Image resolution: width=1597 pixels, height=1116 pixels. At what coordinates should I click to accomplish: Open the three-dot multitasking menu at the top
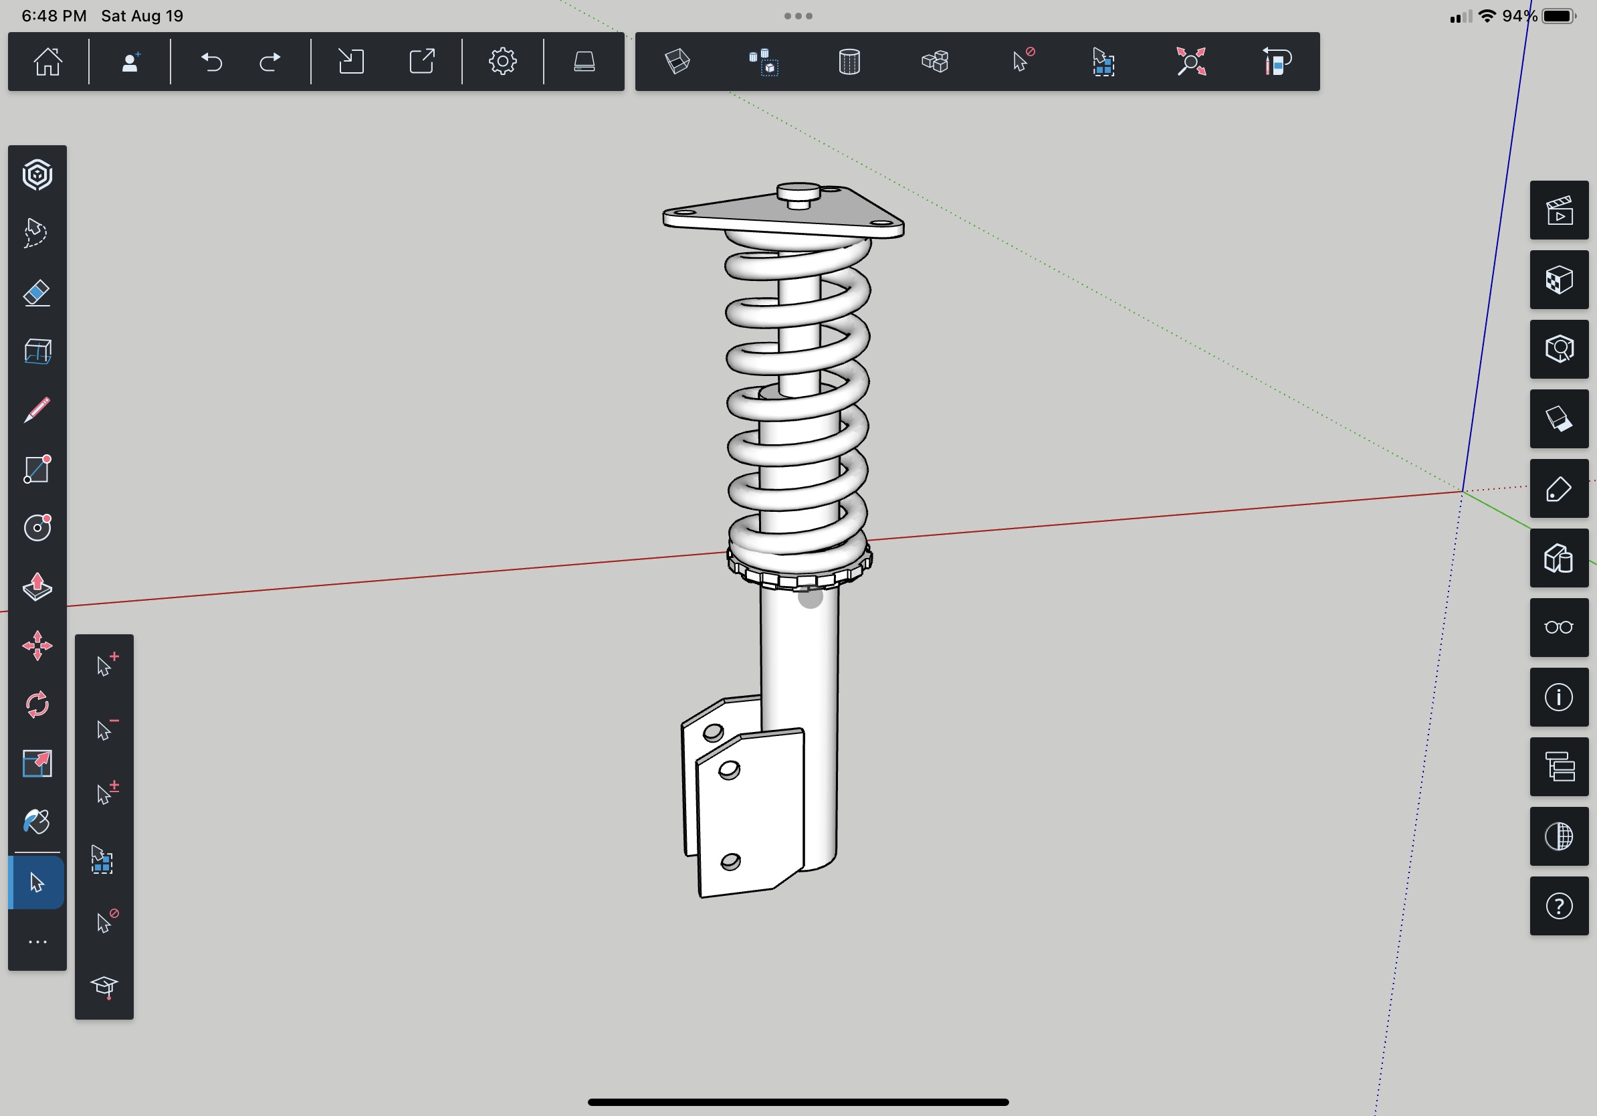(798, 16)
